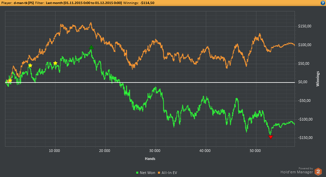Click the Hands axis title
The width and height of the screenshot is (326, 177).
tap(150, 159)
